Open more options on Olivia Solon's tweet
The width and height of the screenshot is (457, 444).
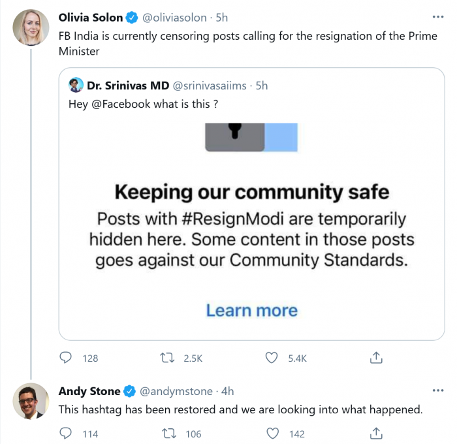pos(437,16)
